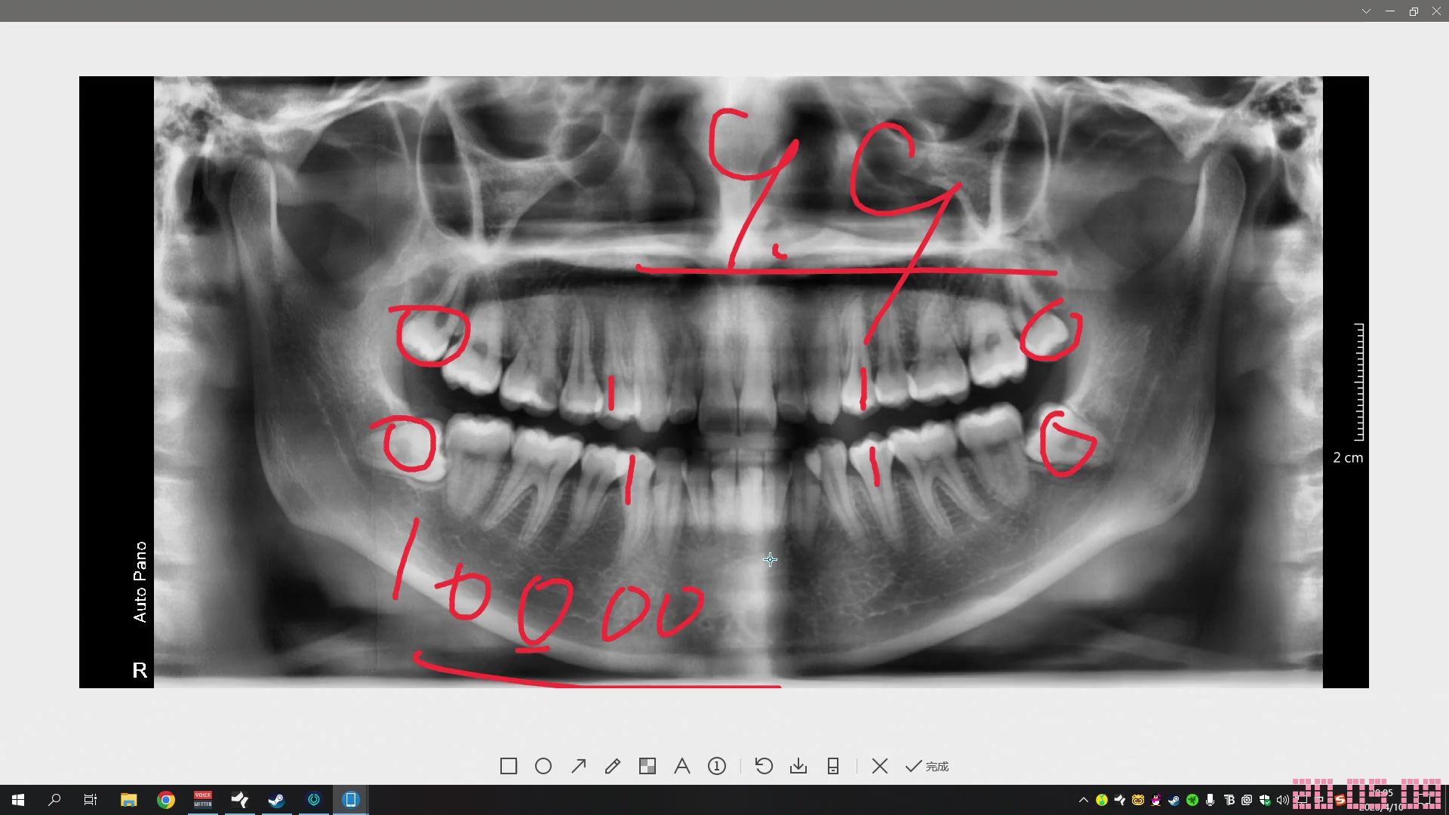Open the volume speaker control
Screen dimensions: 1449x815
tap(1282, 800)
